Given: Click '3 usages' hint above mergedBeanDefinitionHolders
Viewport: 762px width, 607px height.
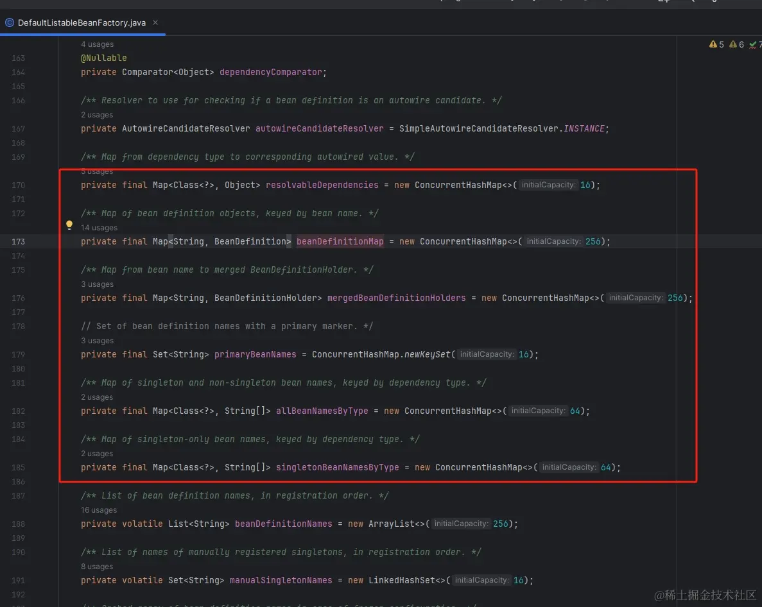Looking at the screenshot, I should (x=97, y=284).
